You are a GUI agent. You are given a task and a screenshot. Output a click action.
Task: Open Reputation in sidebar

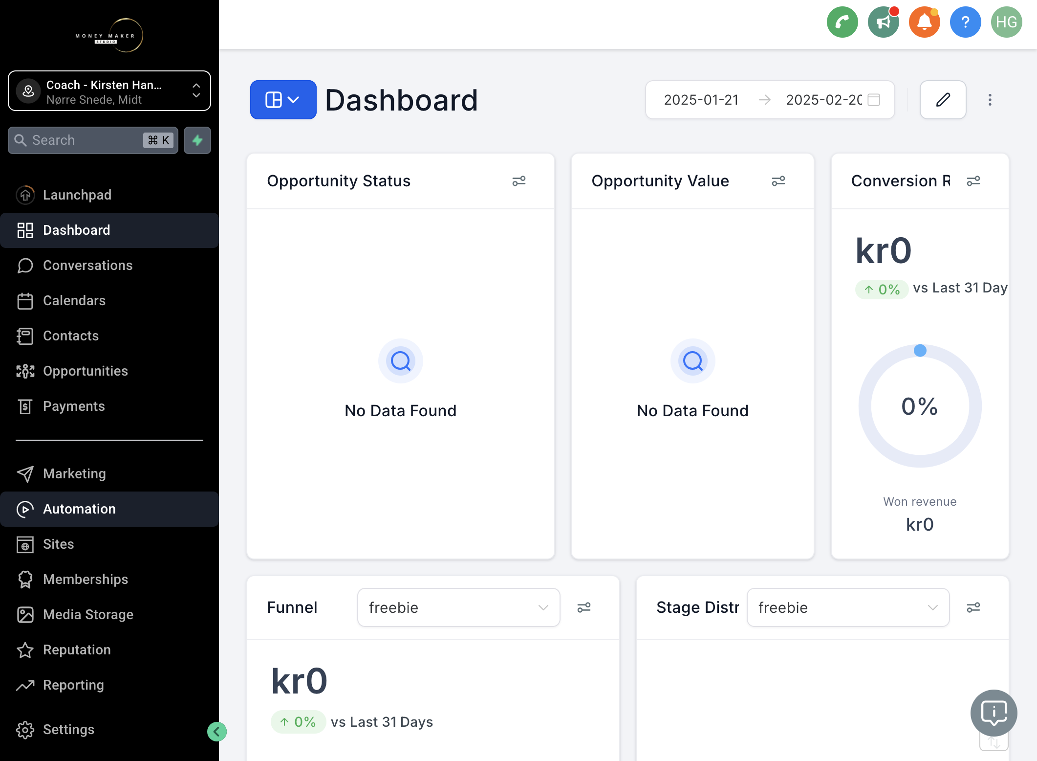pos(109,649)
